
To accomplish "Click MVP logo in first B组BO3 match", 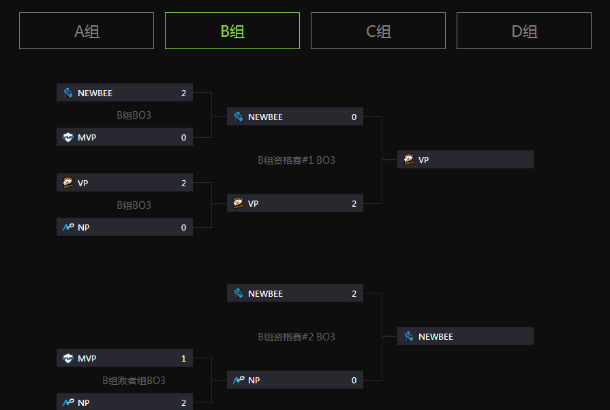I will pos(68,137).
